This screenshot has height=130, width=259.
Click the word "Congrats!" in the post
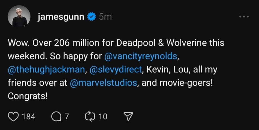pyautogui.click(x=27, y=96)
